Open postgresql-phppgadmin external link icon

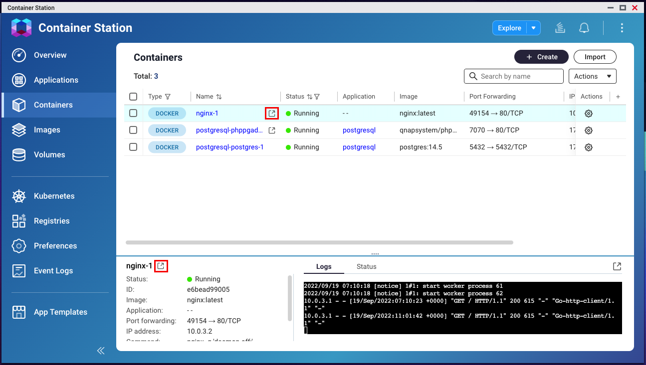[272, 130]
